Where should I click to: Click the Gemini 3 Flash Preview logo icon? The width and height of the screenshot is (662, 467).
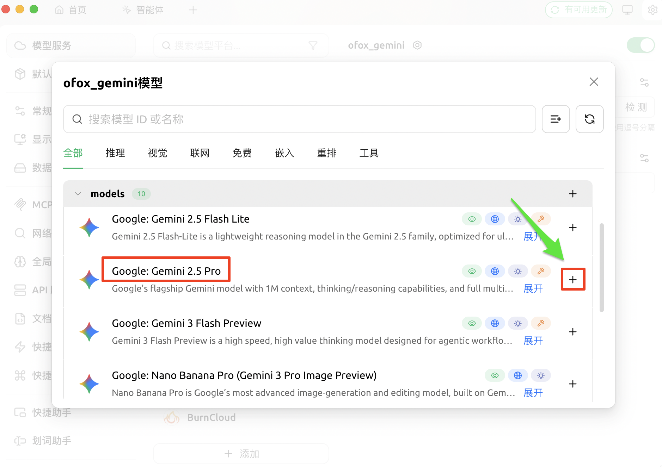tap(90, 332)
